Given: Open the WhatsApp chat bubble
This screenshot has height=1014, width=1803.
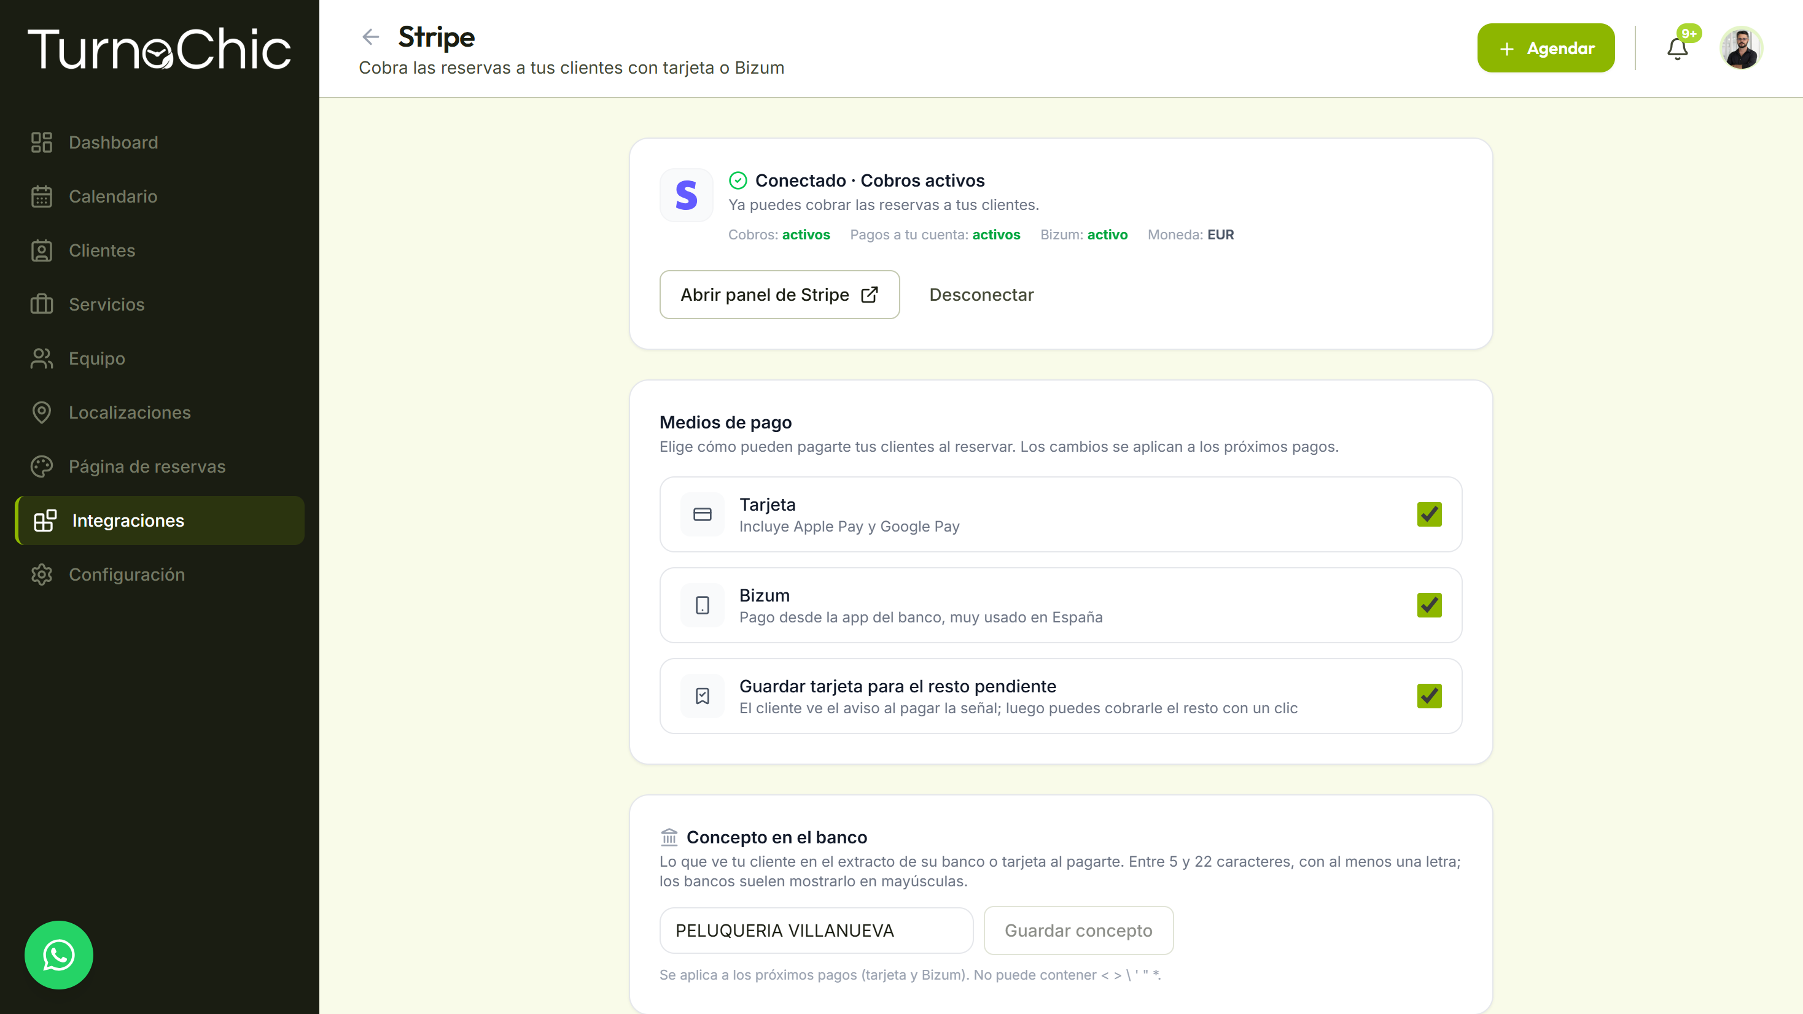Looking at the screenshot, I should pyautogui.click(x=59, y=954).
